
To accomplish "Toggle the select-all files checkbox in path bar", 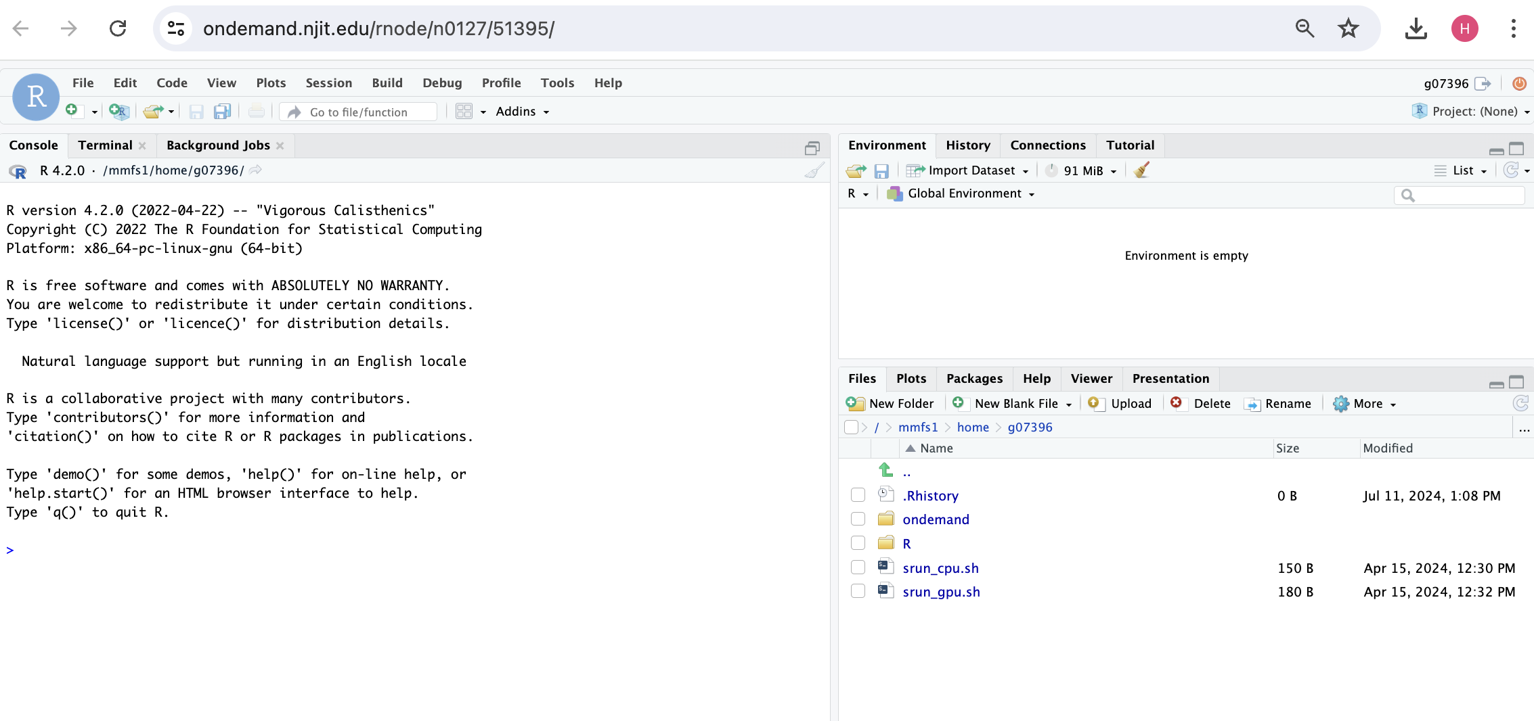I will (x=852, y=427).
